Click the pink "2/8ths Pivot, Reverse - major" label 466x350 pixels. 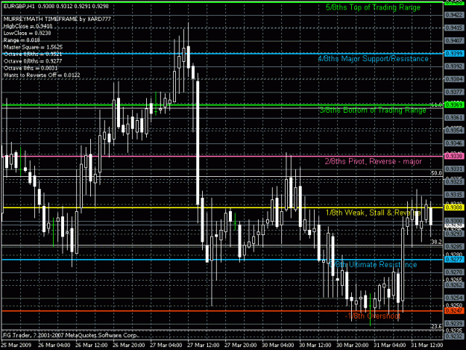click(373, 161)
